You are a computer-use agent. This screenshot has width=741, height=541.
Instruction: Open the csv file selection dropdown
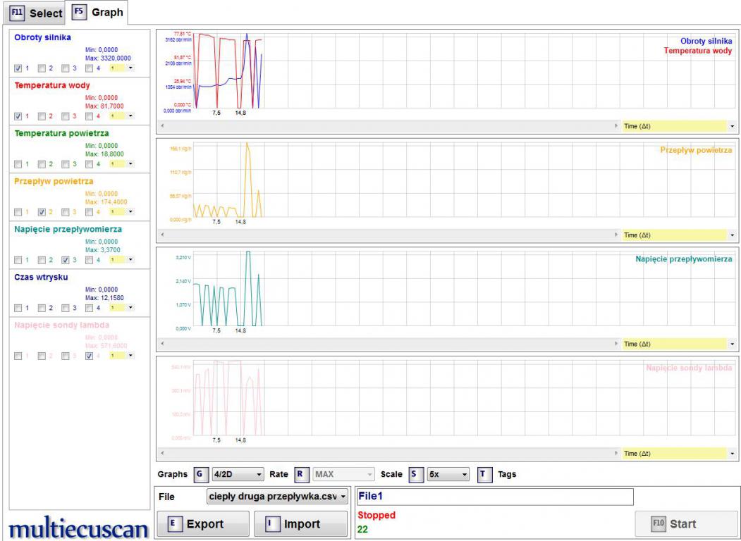278,497
